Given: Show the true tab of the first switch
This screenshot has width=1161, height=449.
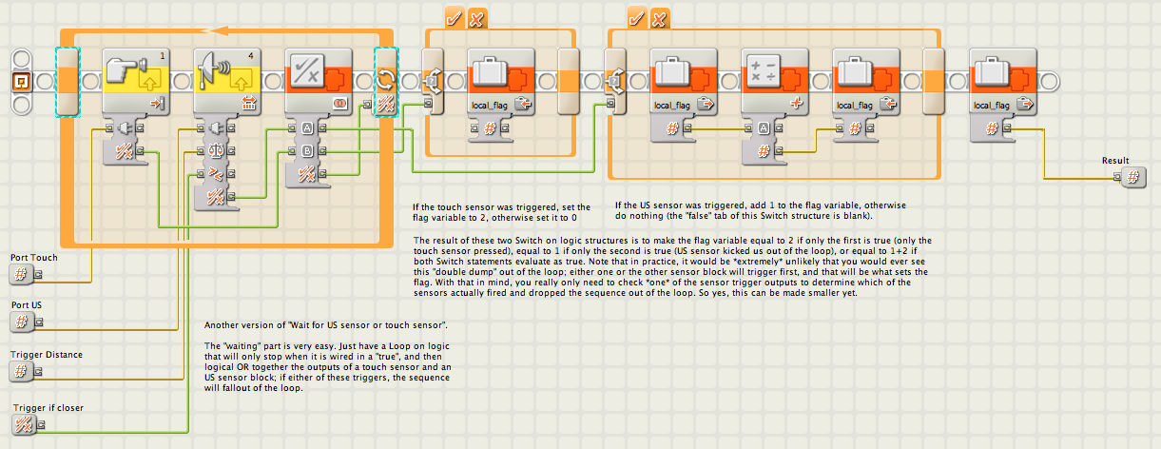Looking at the screenshot, I should [455, 17].
